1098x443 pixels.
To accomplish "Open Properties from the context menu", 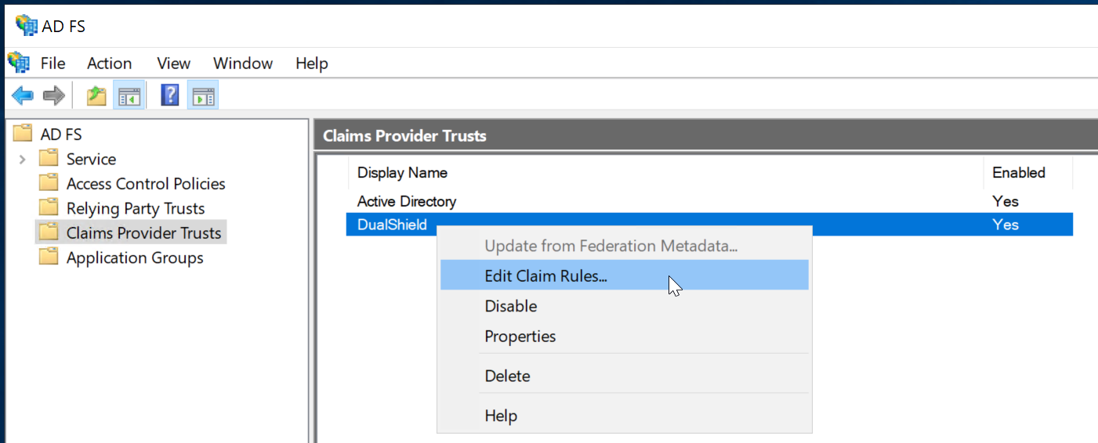I will (x=520, y=337).
